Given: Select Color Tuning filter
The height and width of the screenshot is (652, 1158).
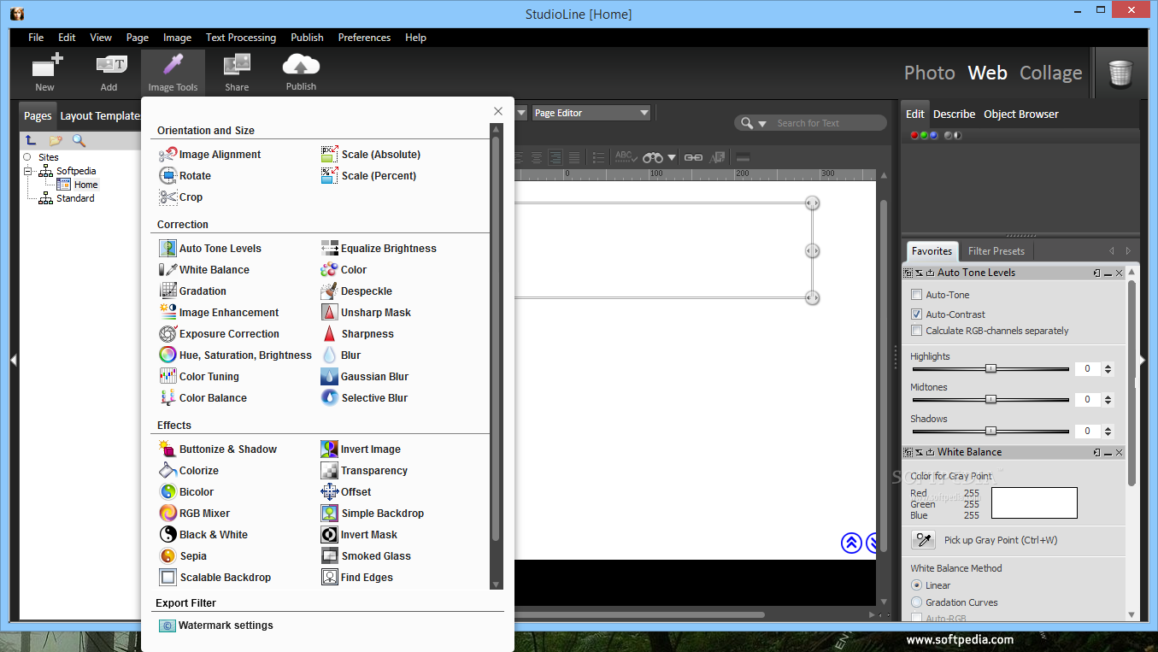Looking at the screenshot, I should click(x=199, y=377).
